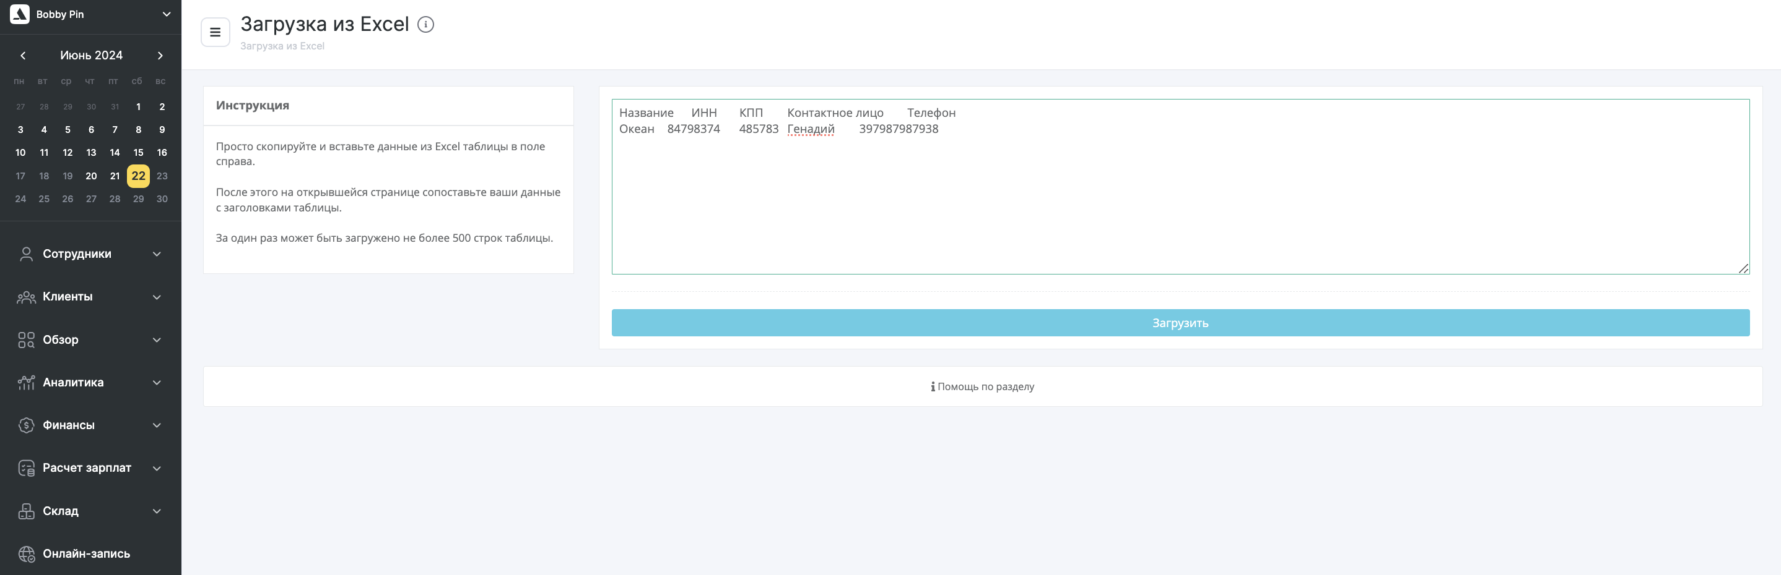Click the Сотрудники person icon
Image resolution: width=1781 pixels, height=575 pixels.
26,254
